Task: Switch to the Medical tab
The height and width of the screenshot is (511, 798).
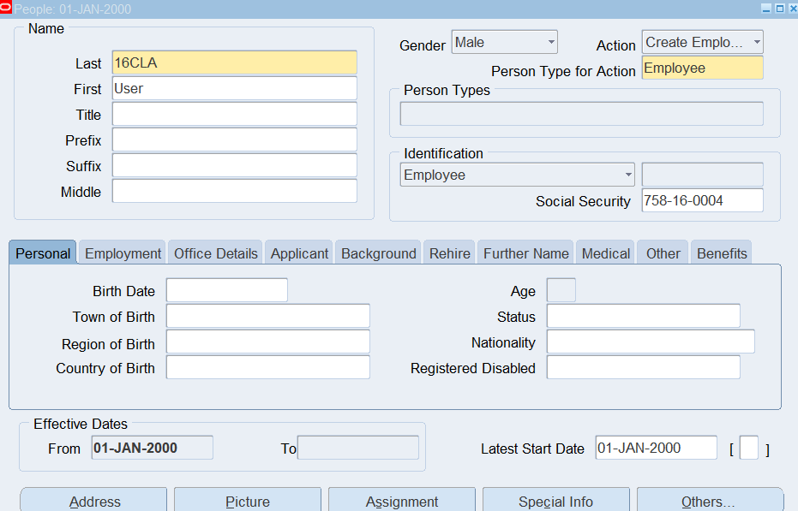Action: pos(605,253)
